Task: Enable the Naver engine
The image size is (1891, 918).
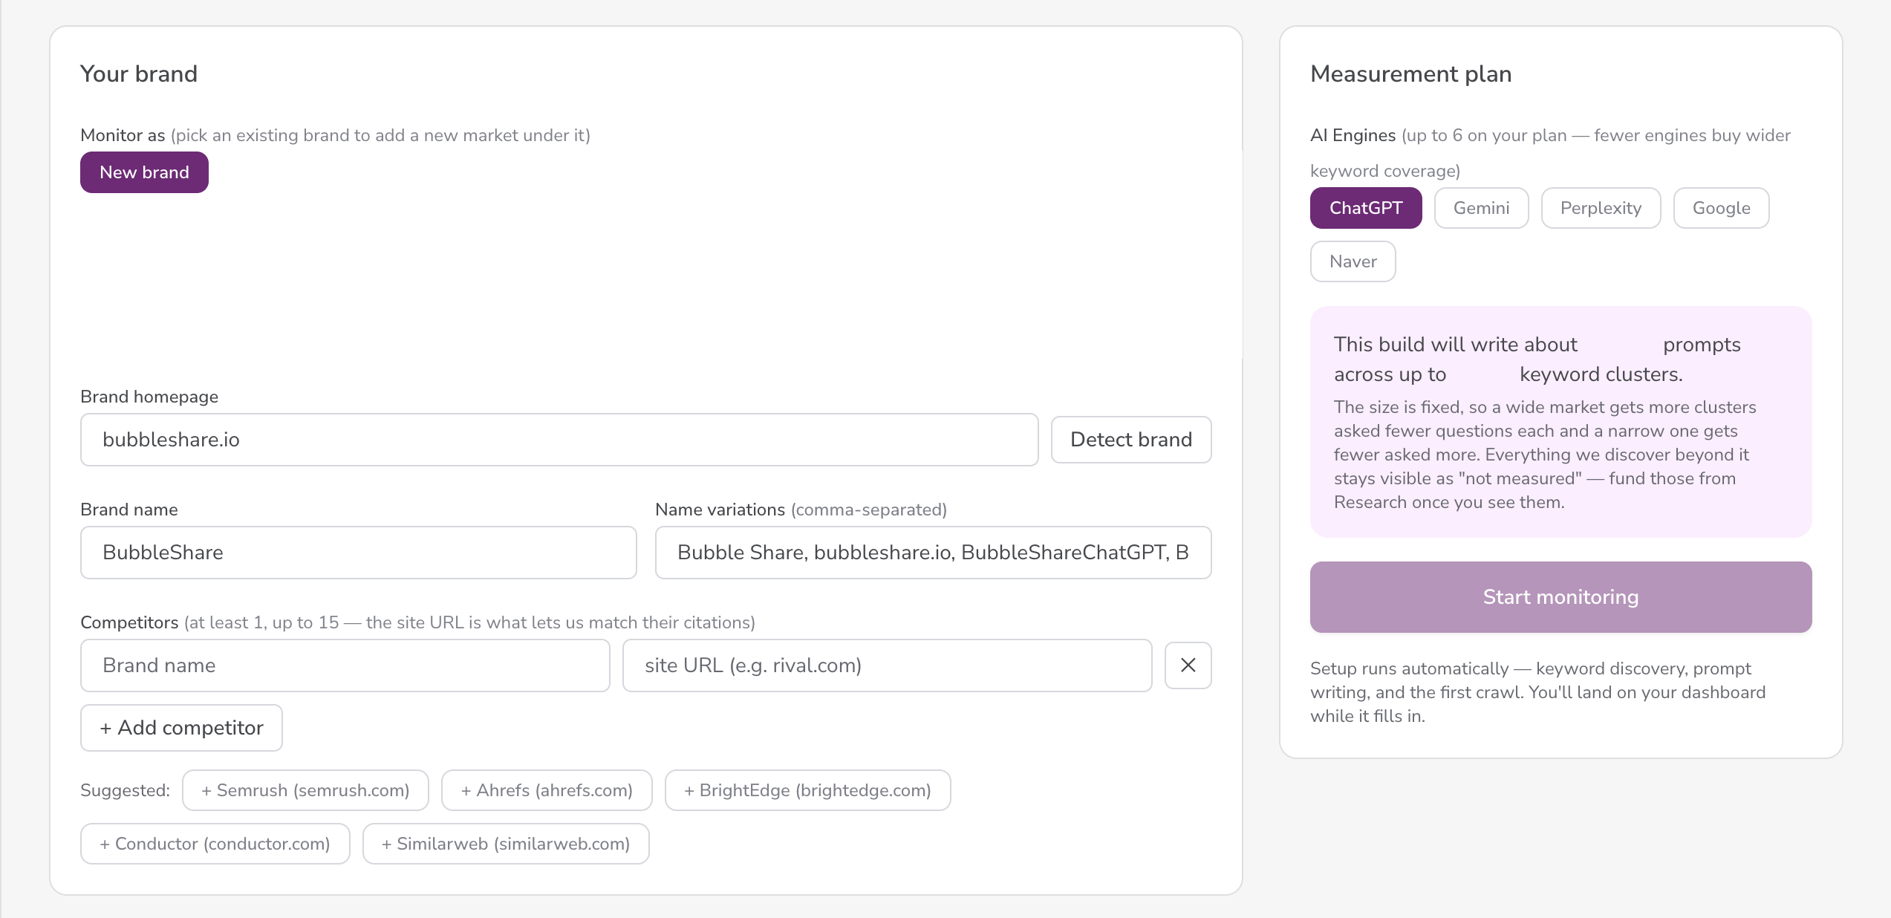Action: [1353, 261]
